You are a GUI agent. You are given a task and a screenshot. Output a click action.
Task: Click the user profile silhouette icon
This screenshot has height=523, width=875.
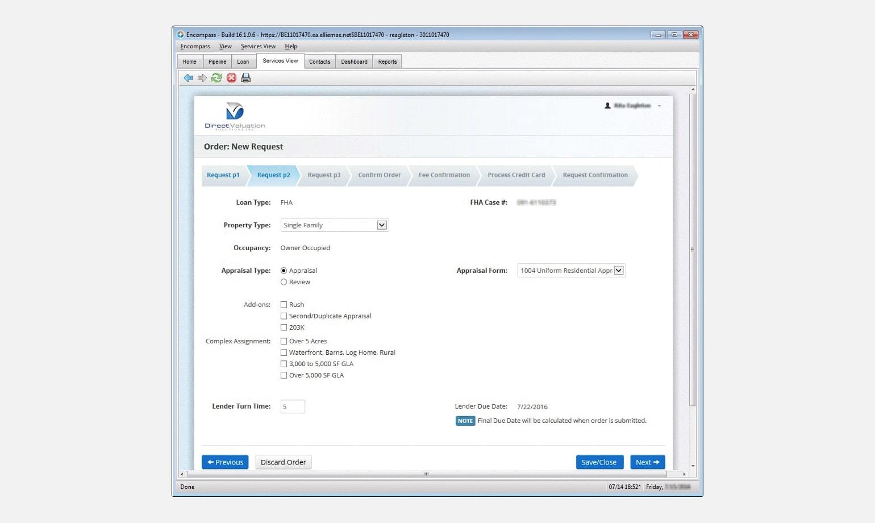[607, 106]
